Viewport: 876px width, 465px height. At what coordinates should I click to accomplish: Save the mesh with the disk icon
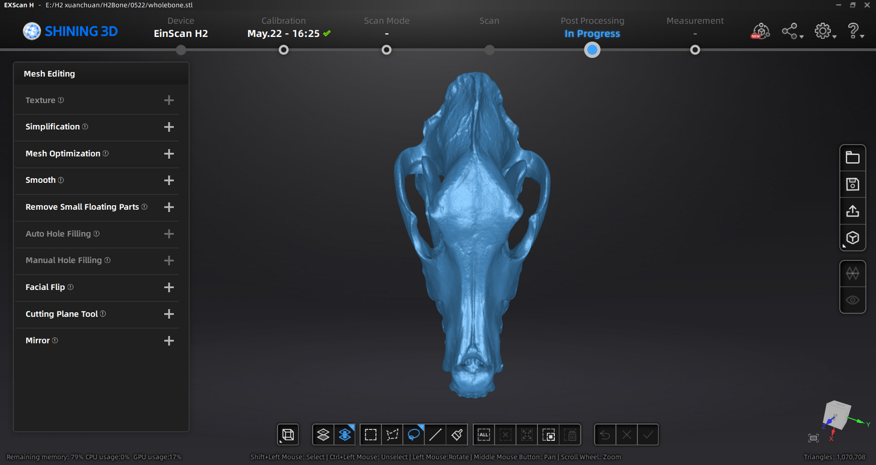852,184
